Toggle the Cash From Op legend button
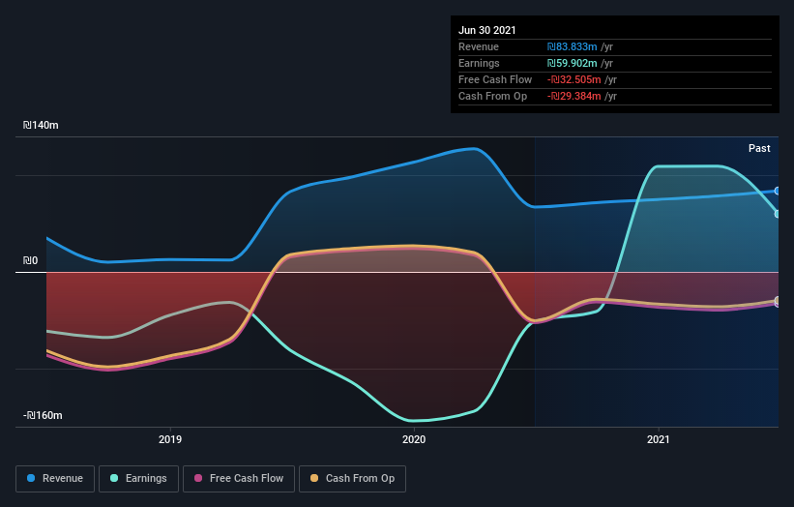The height and width of the screenshot is (507, 794). pyautogui.click(x=352, y=479)
